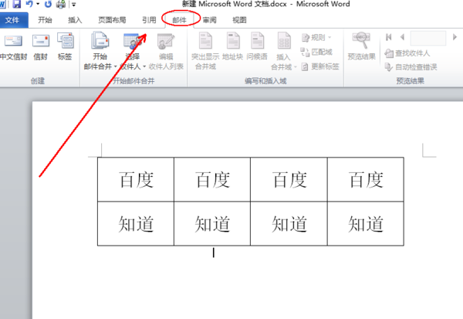Switch to the 开始 tab

point(45,20)
